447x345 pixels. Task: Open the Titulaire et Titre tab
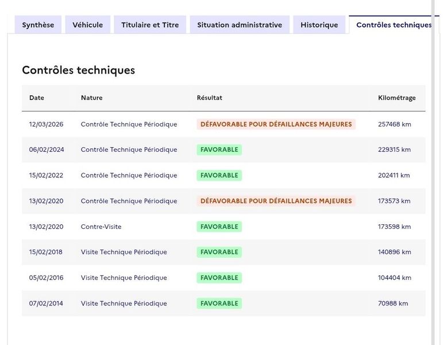pyautogui.click(x=150, y=25)
